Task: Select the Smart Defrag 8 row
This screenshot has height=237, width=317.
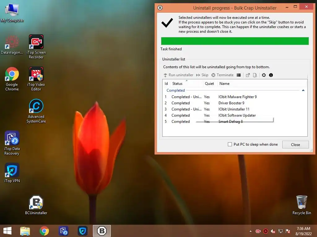Action: [235, 122]
